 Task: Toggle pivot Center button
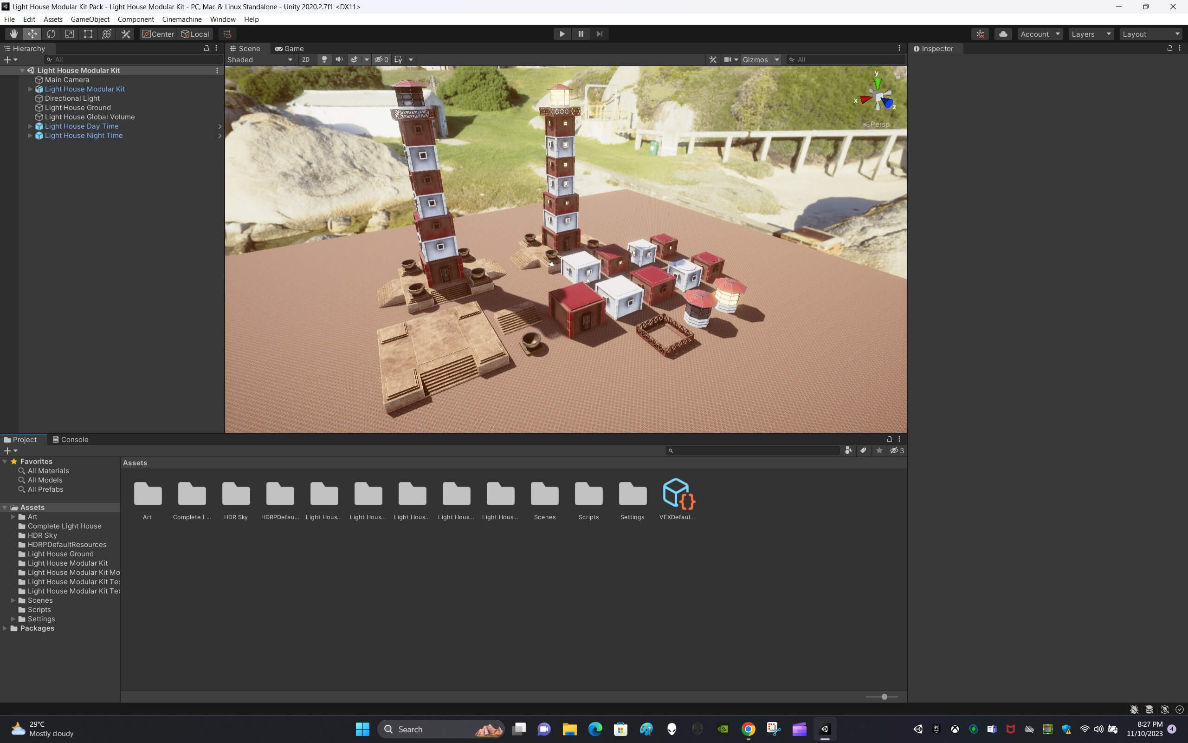[158, 34]
